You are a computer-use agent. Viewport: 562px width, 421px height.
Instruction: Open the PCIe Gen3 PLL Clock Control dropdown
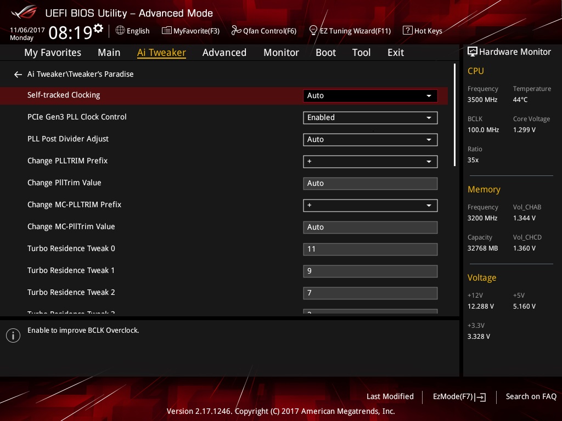click(370, 118)
